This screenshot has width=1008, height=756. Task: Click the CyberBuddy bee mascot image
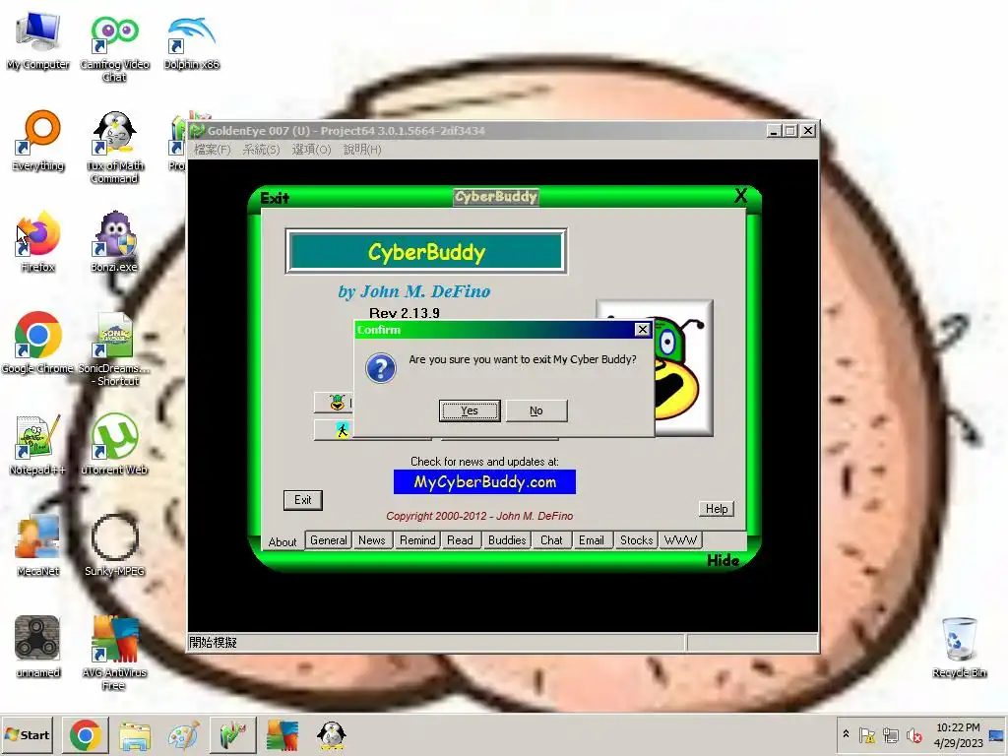point(683,368)
